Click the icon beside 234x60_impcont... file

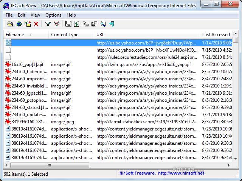pos(8,79)
